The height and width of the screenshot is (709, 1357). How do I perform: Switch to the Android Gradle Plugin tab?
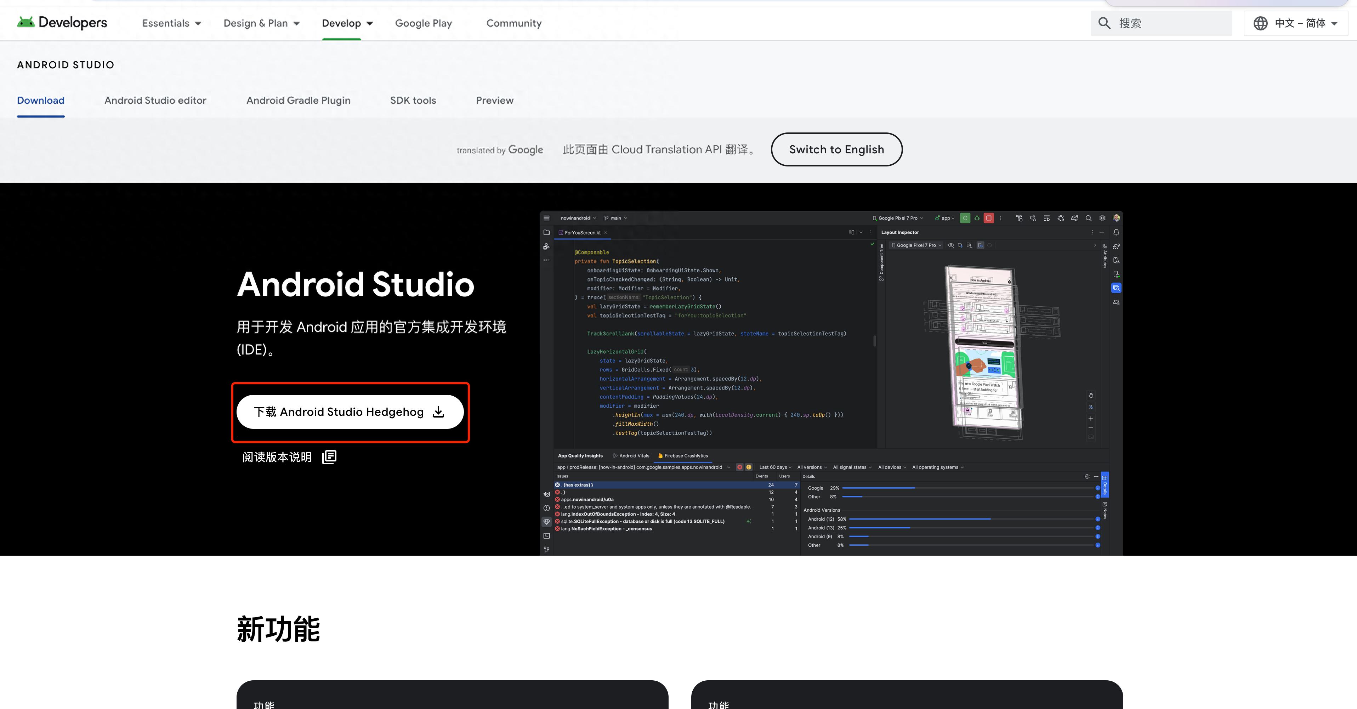(x=298, y=100)
